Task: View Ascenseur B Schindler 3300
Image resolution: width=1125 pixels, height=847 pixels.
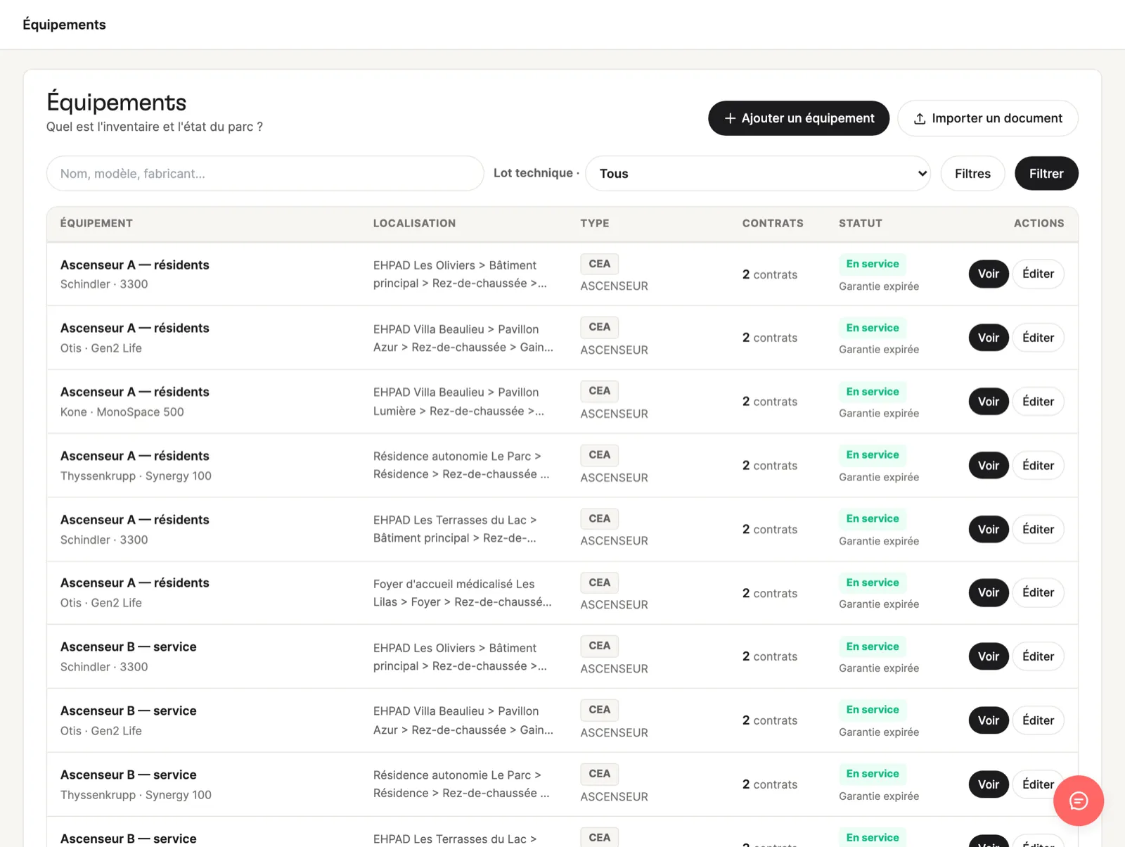Action: [989, 656]
